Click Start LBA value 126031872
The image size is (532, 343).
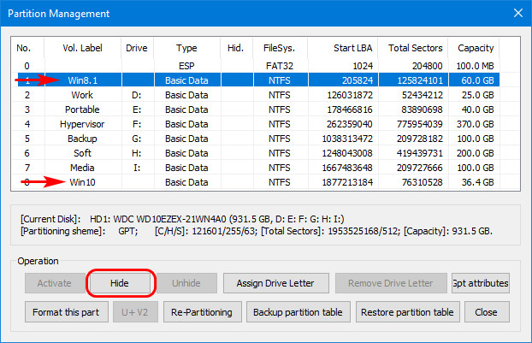tap(350, 95)
